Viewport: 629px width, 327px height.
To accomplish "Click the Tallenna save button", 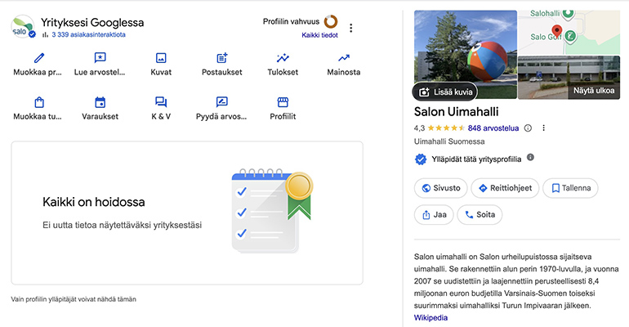I will 570,188.
